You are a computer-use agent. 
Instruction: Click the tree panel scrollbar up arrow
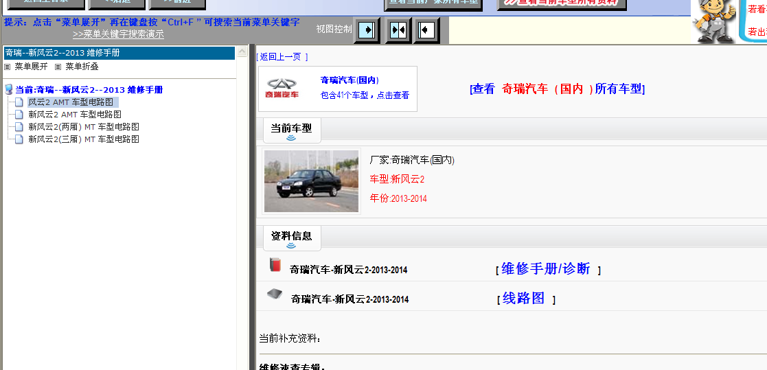point(242,51)
